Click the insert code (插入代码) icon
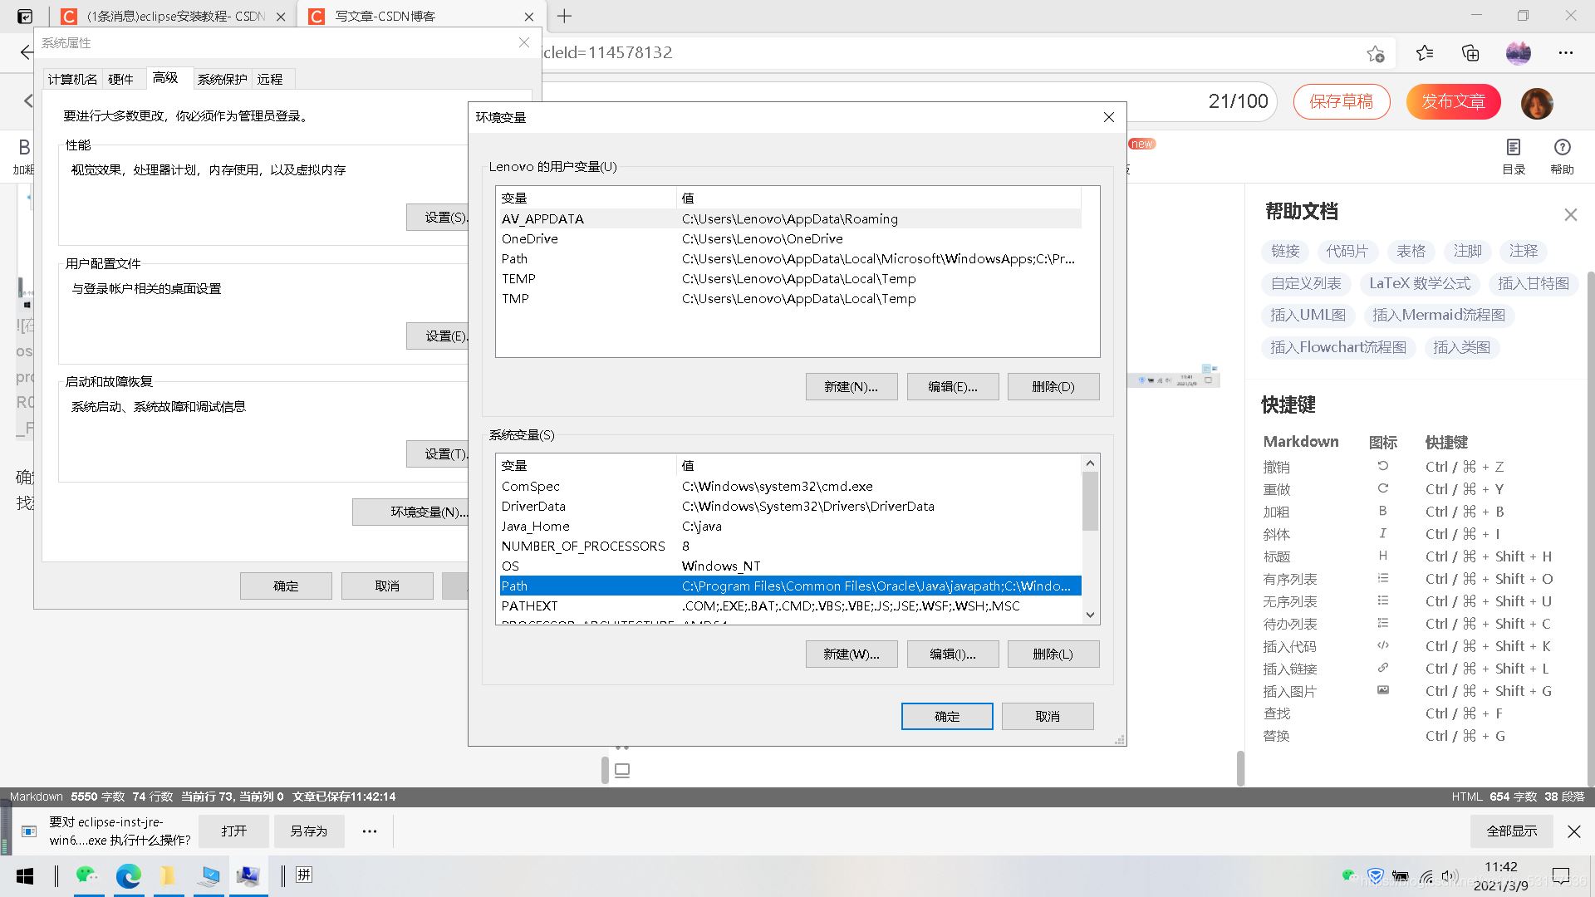The height and width of the screenshot is (897, 1595). click(1382, 645)
